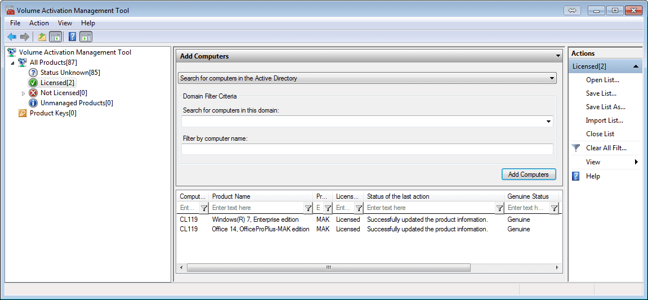
Task: Click the Genuine Status column filter icon
Action: tap(554, 208)
